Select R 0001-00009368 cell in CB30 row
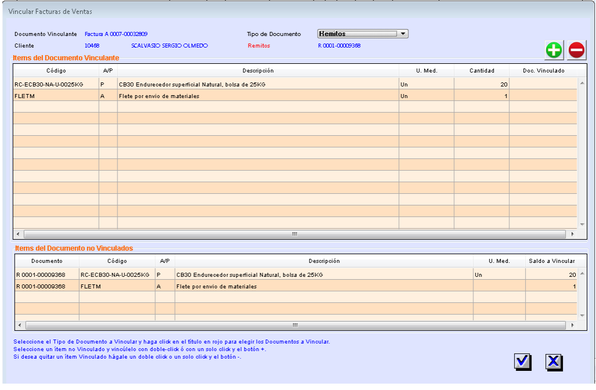Image resolution: width=596 pixels, height=390 pixels. tap(46, 275)
